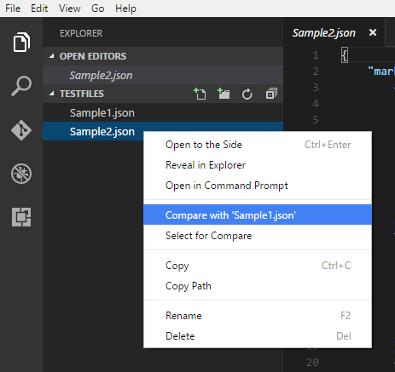The width and height of the screenshot is (395, 372).
Task: Collapse the OPEN EDITORS section
Action: tap(51, 56)
